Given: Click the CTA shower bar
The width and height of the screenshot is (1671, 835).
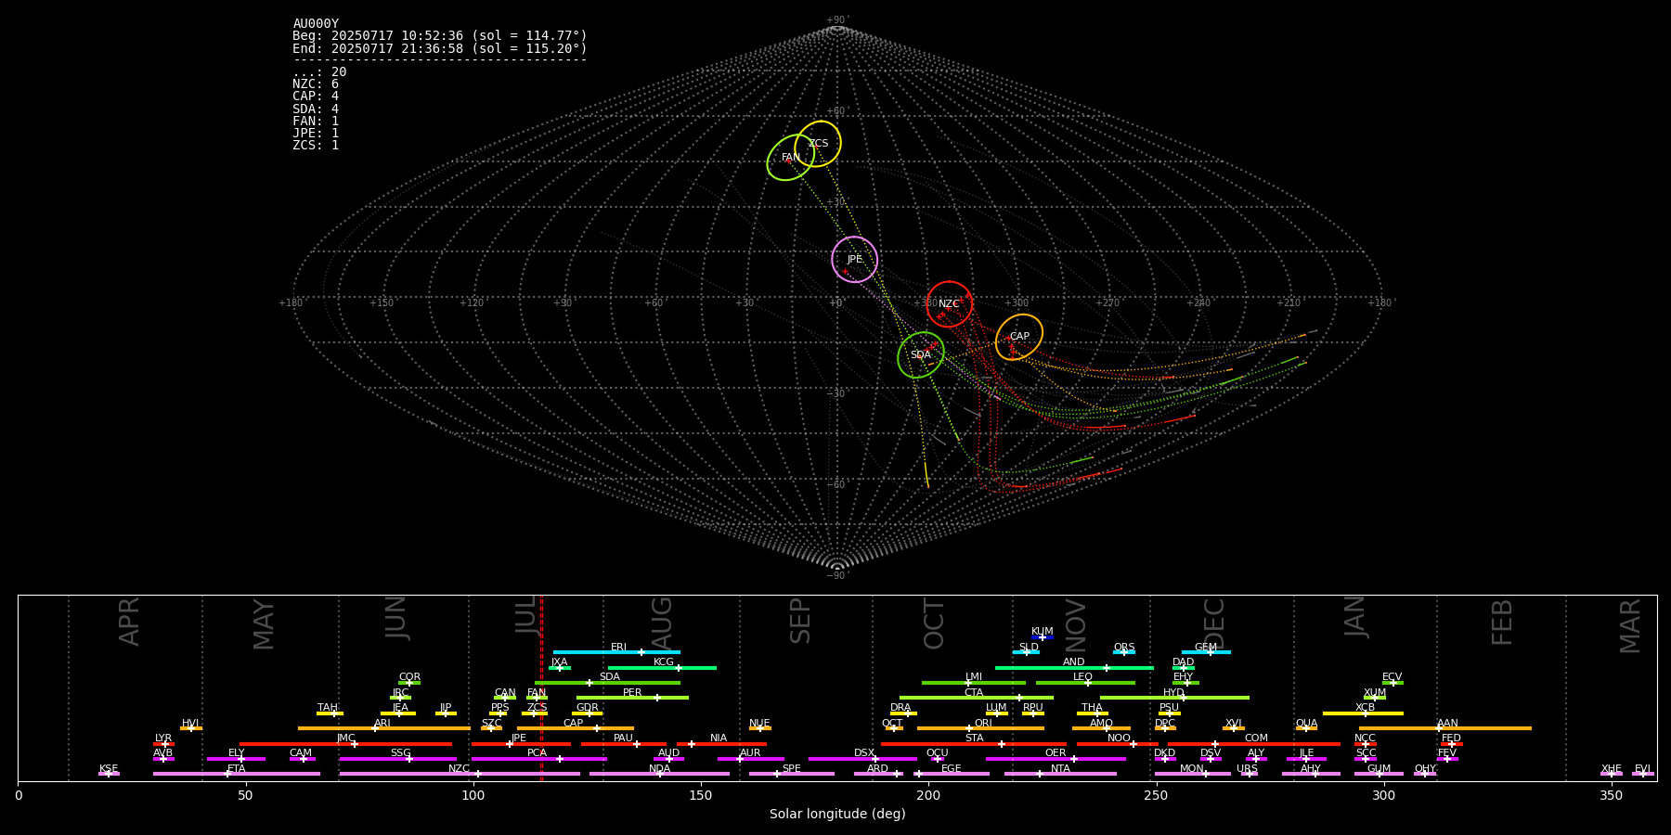Looking at the screenshot, I should (x=977, y=698).
